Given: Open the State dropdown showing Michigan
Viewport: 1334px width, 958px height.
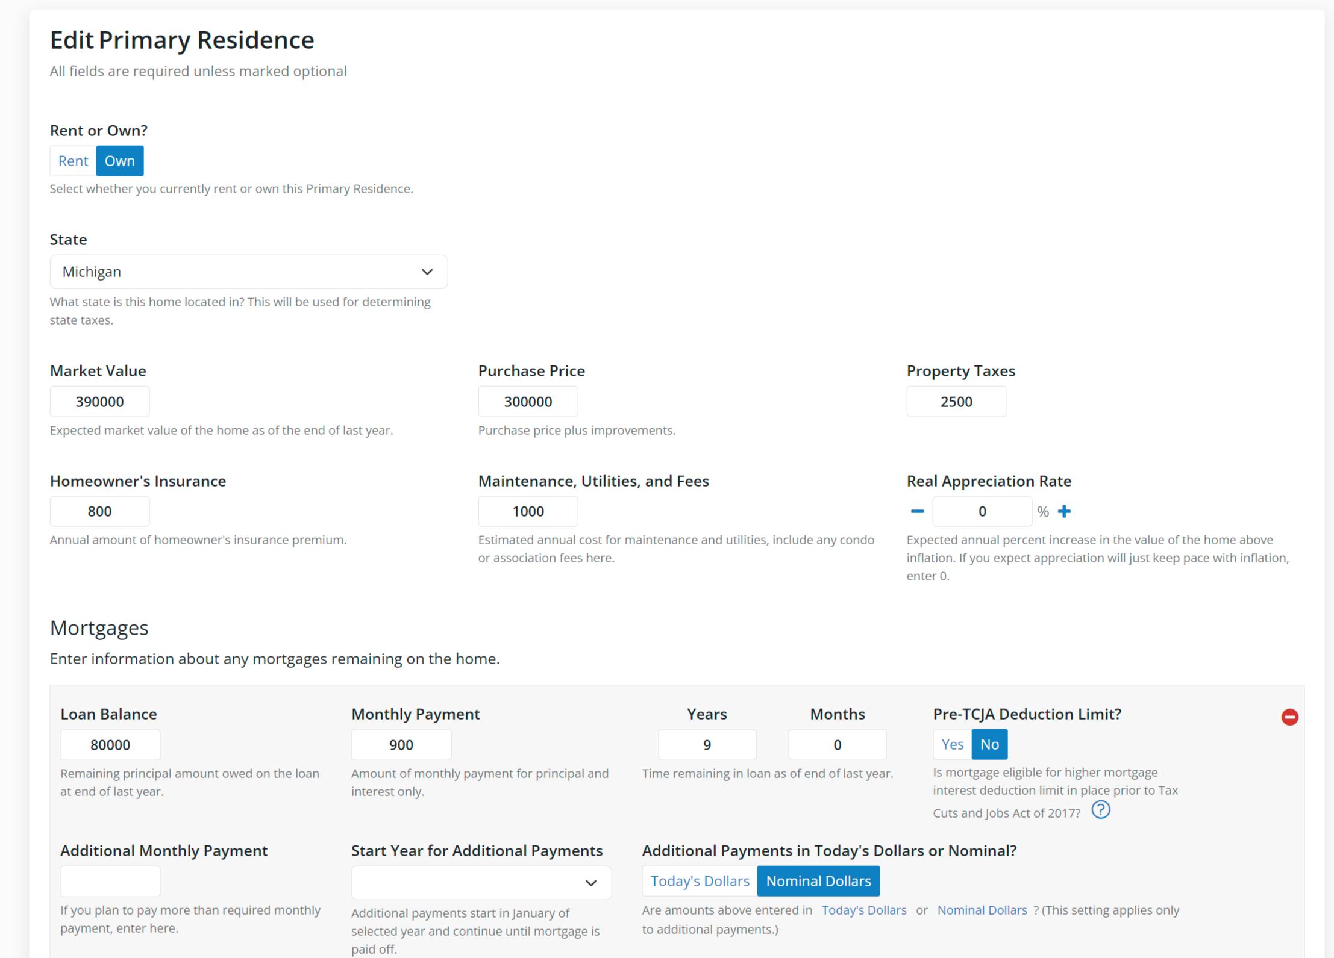Looking at the screenshot, I should (x=248, y=272).
